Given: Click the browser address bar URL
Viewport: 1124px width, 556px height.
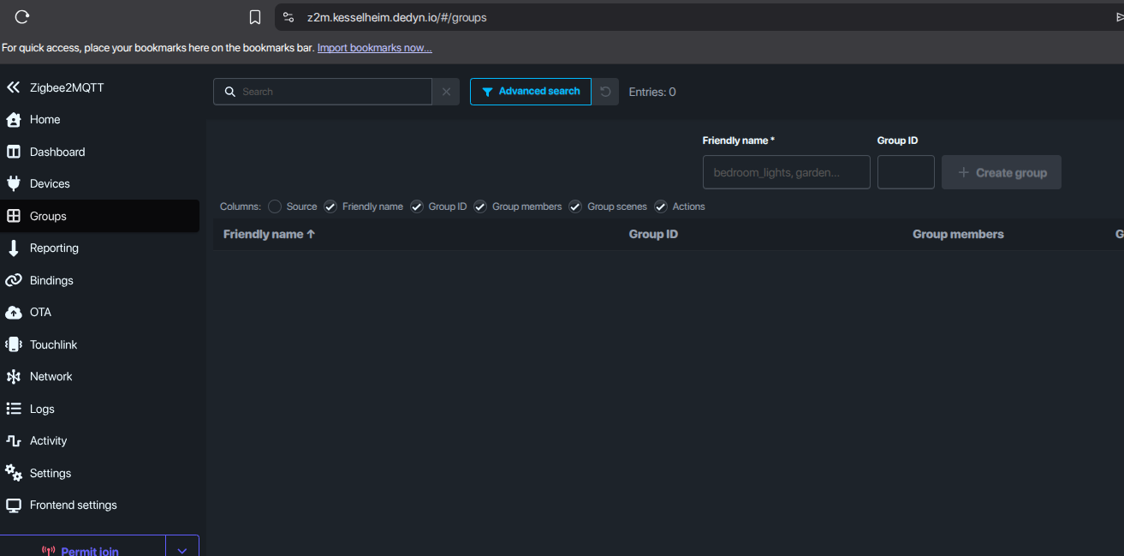Looking at the screenshot, I should [397, 17].
